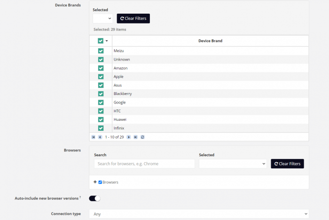This screenshot has height=220, width=329.
Task: Clear Filters in Browsers section
Action: coord(287,164)
